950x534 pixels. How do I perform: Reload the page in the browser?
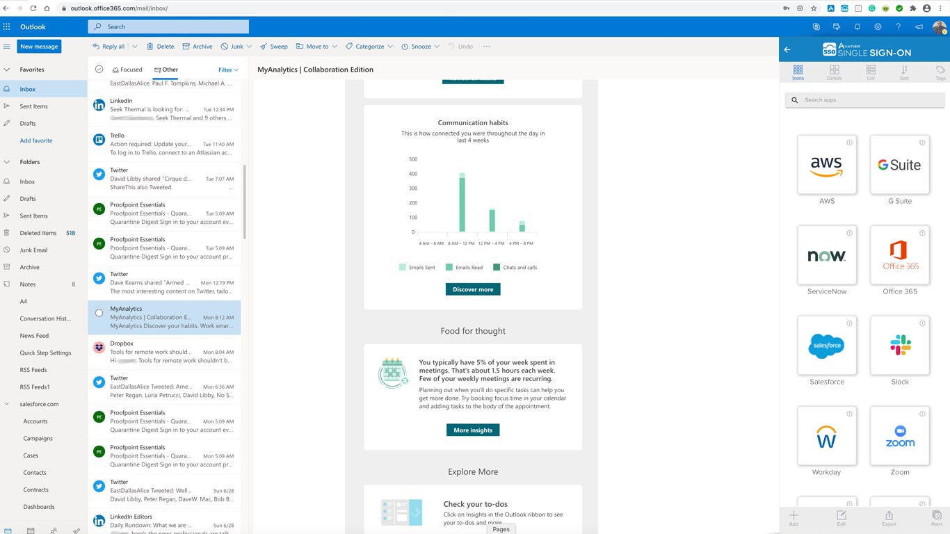[33, 8]
